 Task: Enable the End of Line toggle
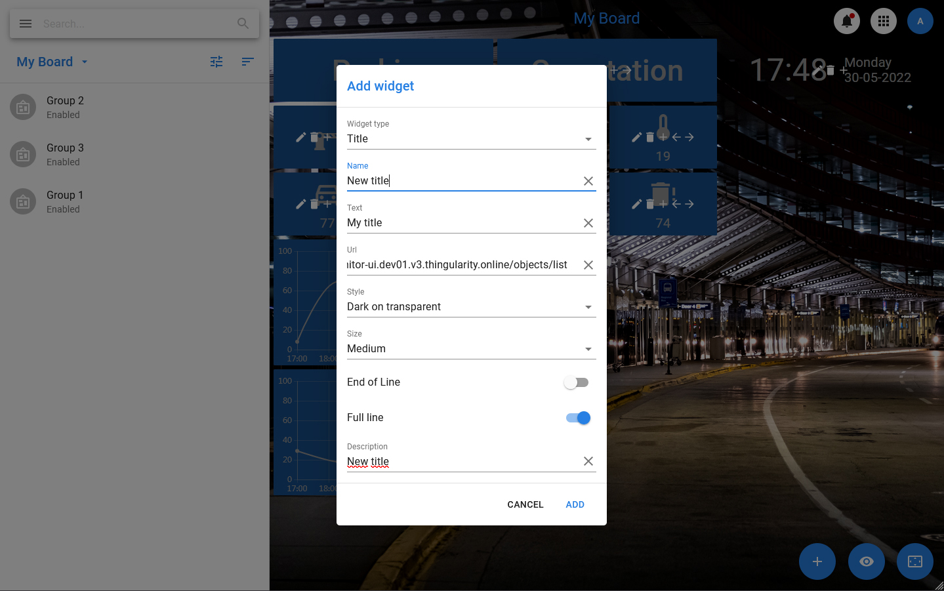(577, 382)
